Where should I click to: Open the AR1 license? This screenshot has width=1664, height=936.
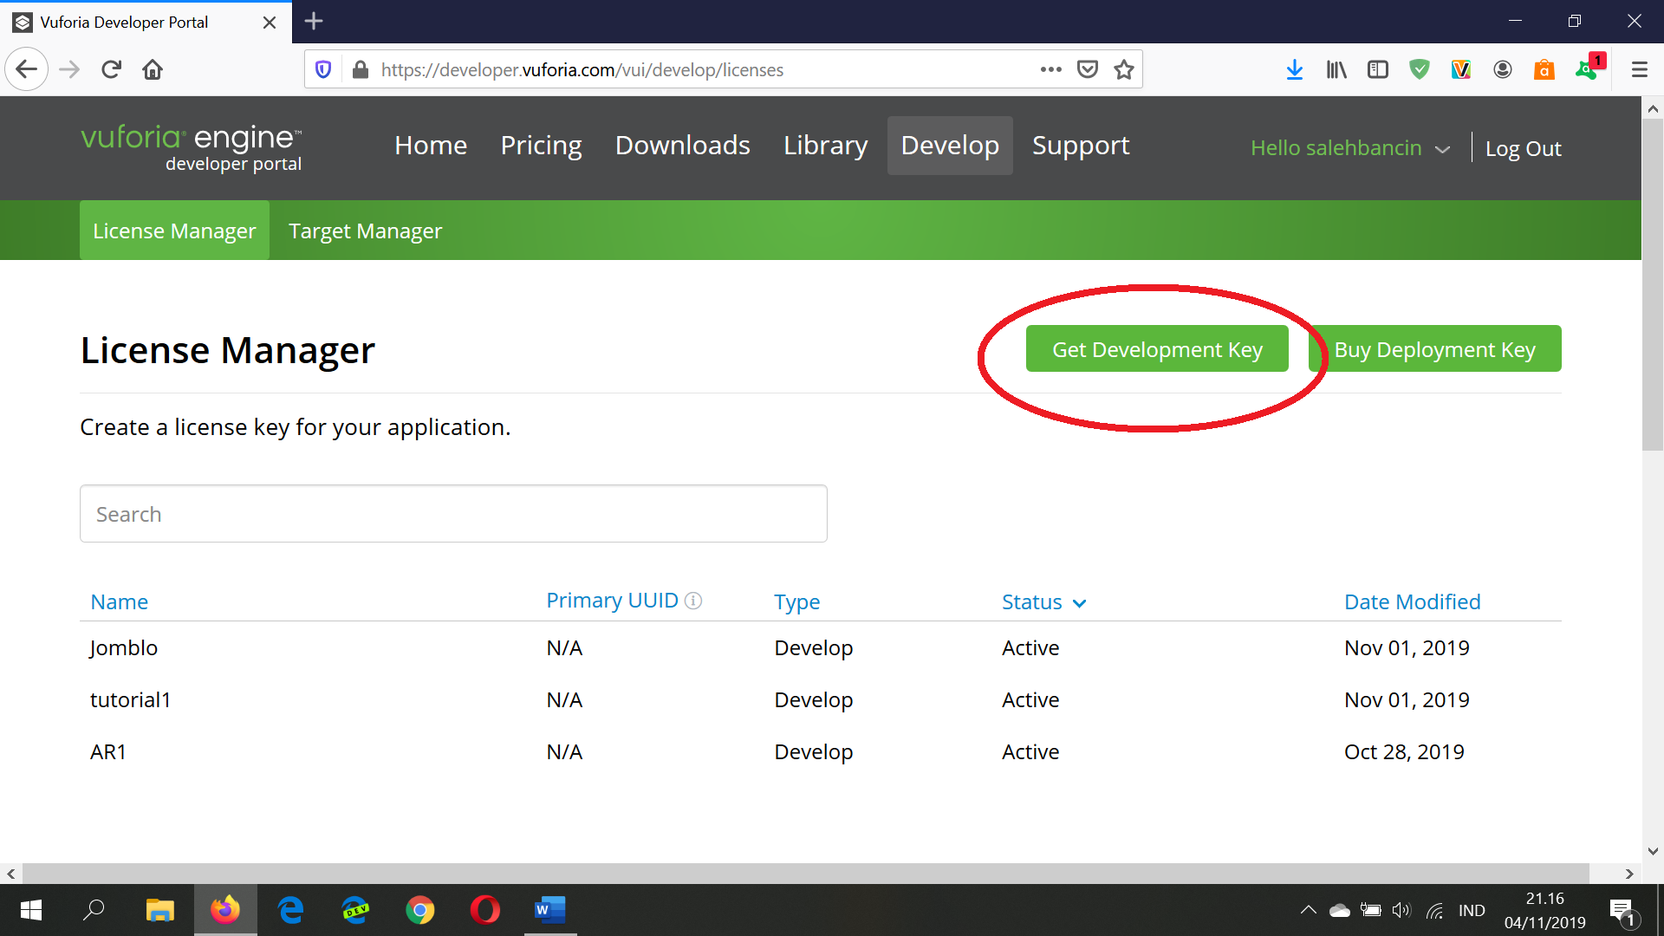pos(108,751)
